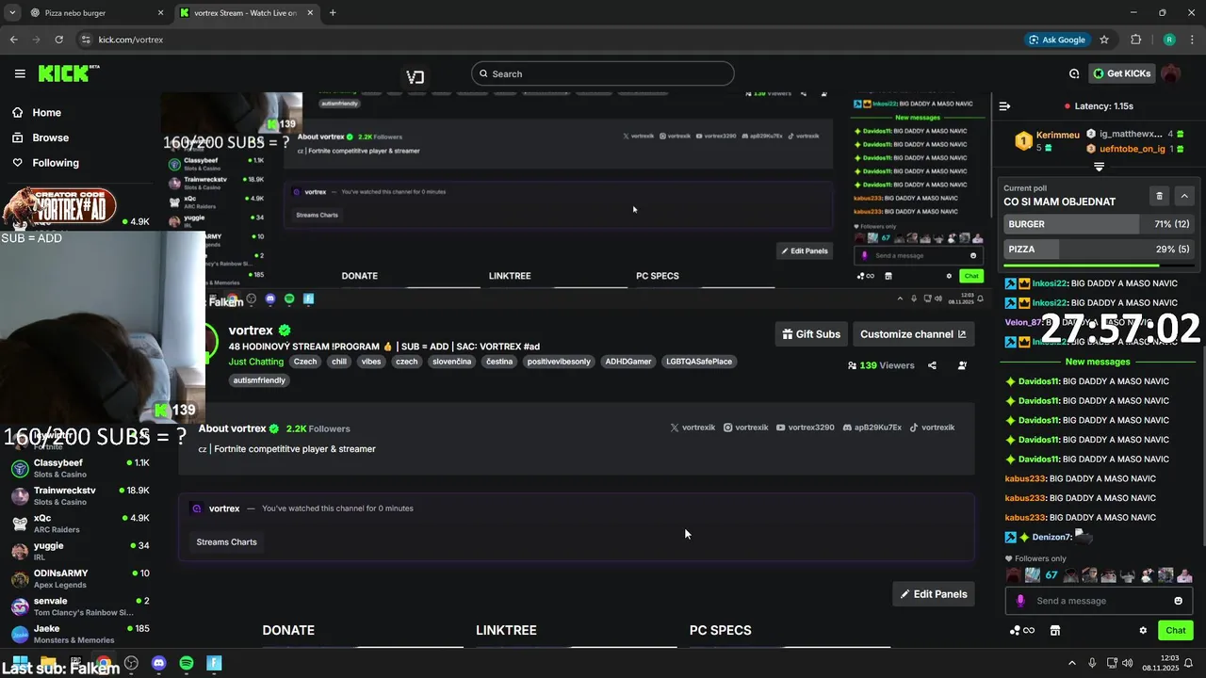Reload the page

(58, 40)
